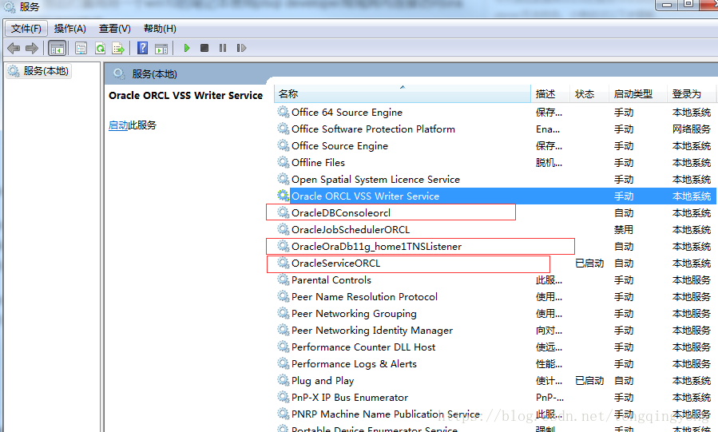Click the Restart service icon
The image size is (718, 432).
click(241, 48)
